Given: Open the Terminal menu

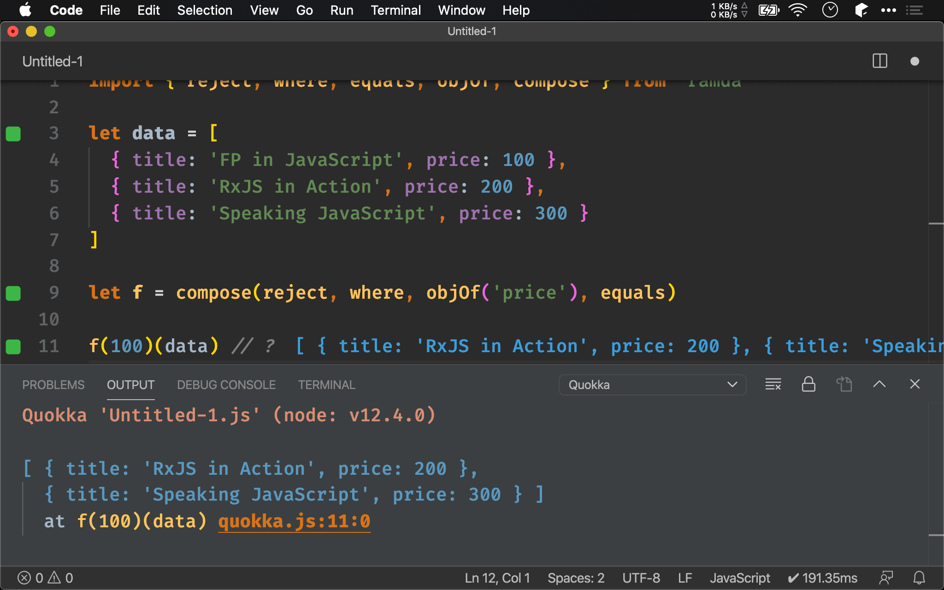Looking at the screenshot, I should click(395, 10).
